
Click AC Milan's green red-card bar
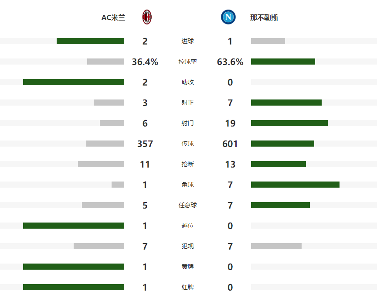click(74, 287)
